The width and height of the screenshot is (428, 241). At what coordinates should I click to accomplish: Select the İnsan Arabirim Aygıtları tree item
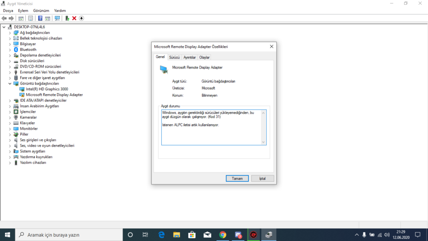39,106
